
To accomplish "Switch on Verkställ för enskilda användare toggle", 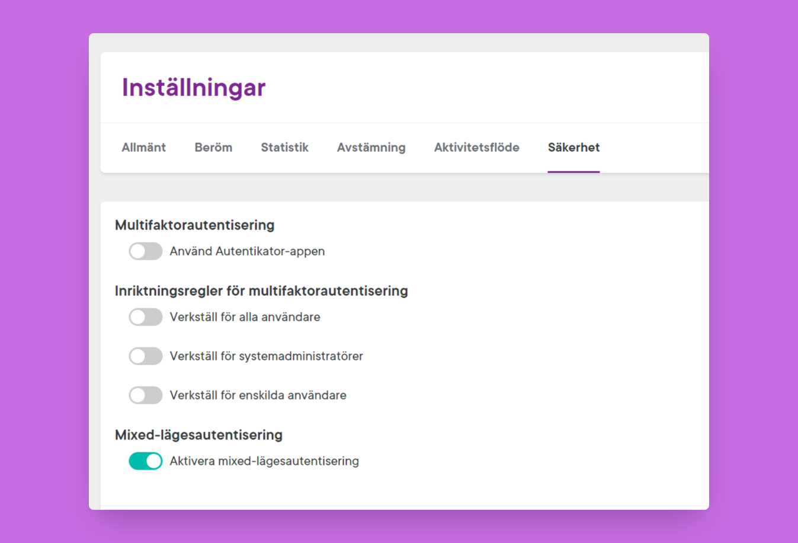I will (x=146, y=395).
